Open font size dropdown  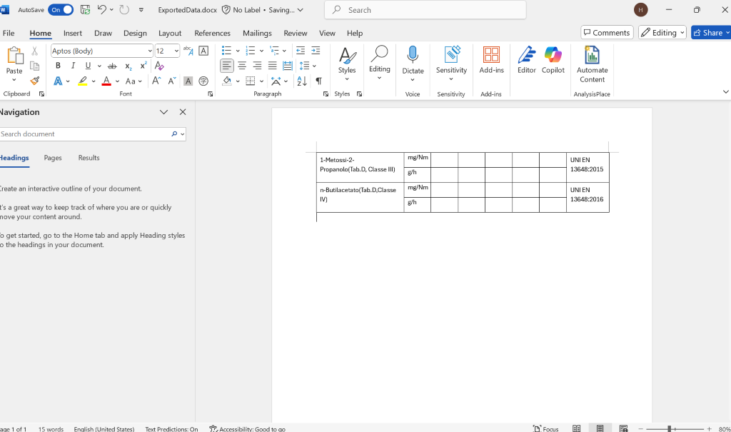coord(176,51)
